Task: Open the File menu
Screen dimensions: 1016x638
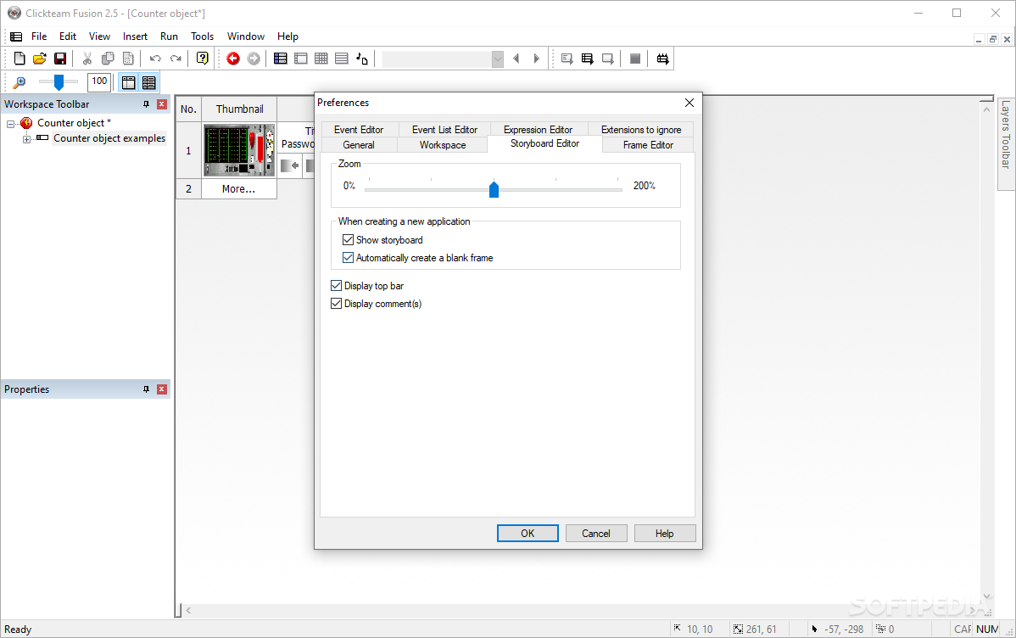Action: 39,36
